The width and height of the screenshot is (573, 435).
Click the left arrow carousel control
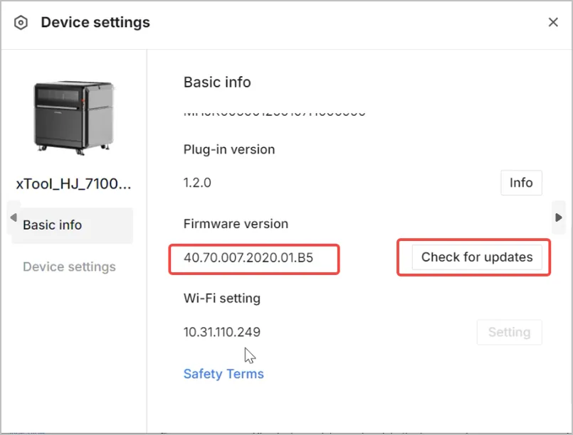coord(14,217)
